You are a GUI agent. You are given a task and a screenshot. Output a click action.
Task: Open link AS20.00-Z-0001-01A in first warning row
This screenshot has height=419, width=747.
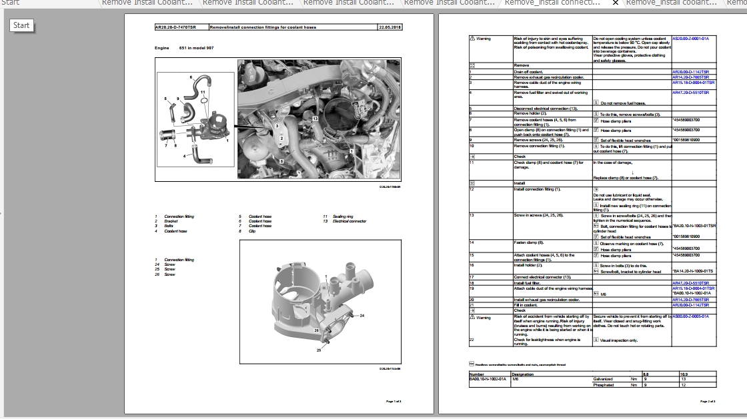690,39
